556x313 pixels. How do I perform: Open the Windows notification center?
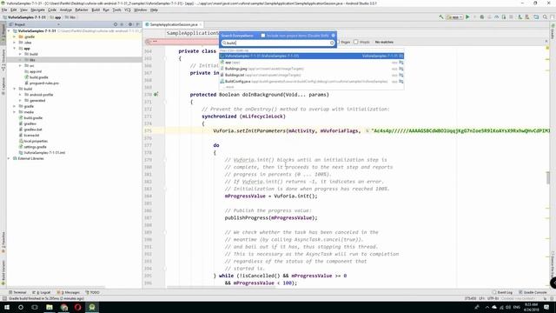(x=546, y=307)
